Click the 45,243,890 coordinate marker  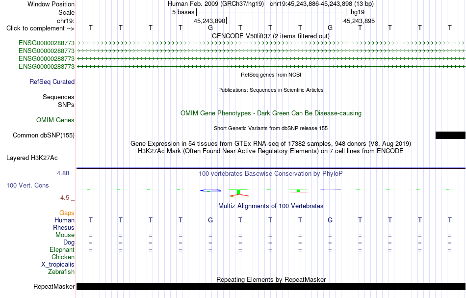209,21
